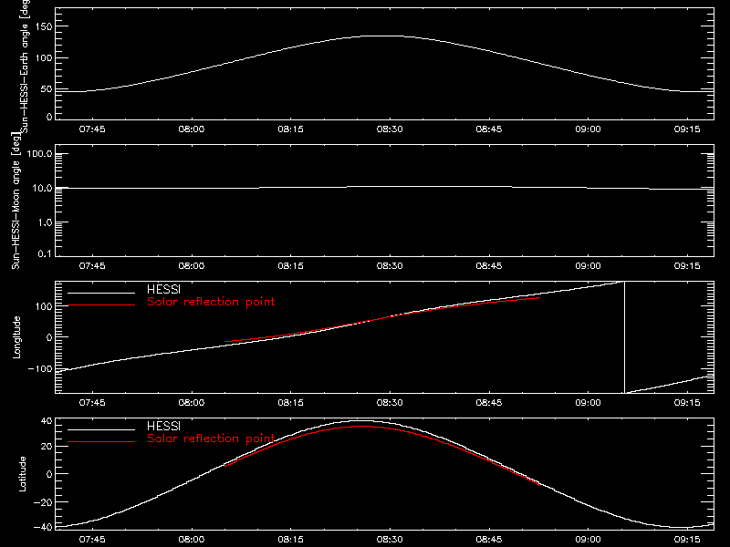Select the 1.0 tick on Moon angle axis

pos(45,222)
